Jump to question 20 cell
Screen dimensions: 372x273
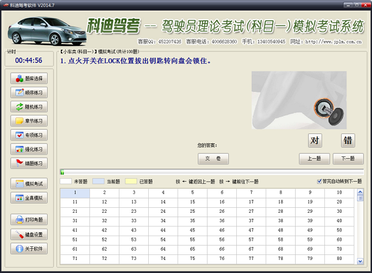pos(339,202)
